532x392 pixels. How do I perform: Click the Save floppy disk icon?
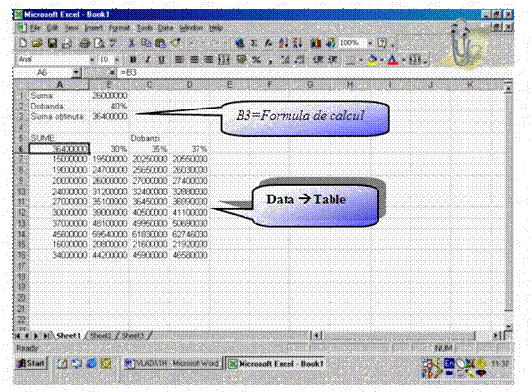[52, 43]
